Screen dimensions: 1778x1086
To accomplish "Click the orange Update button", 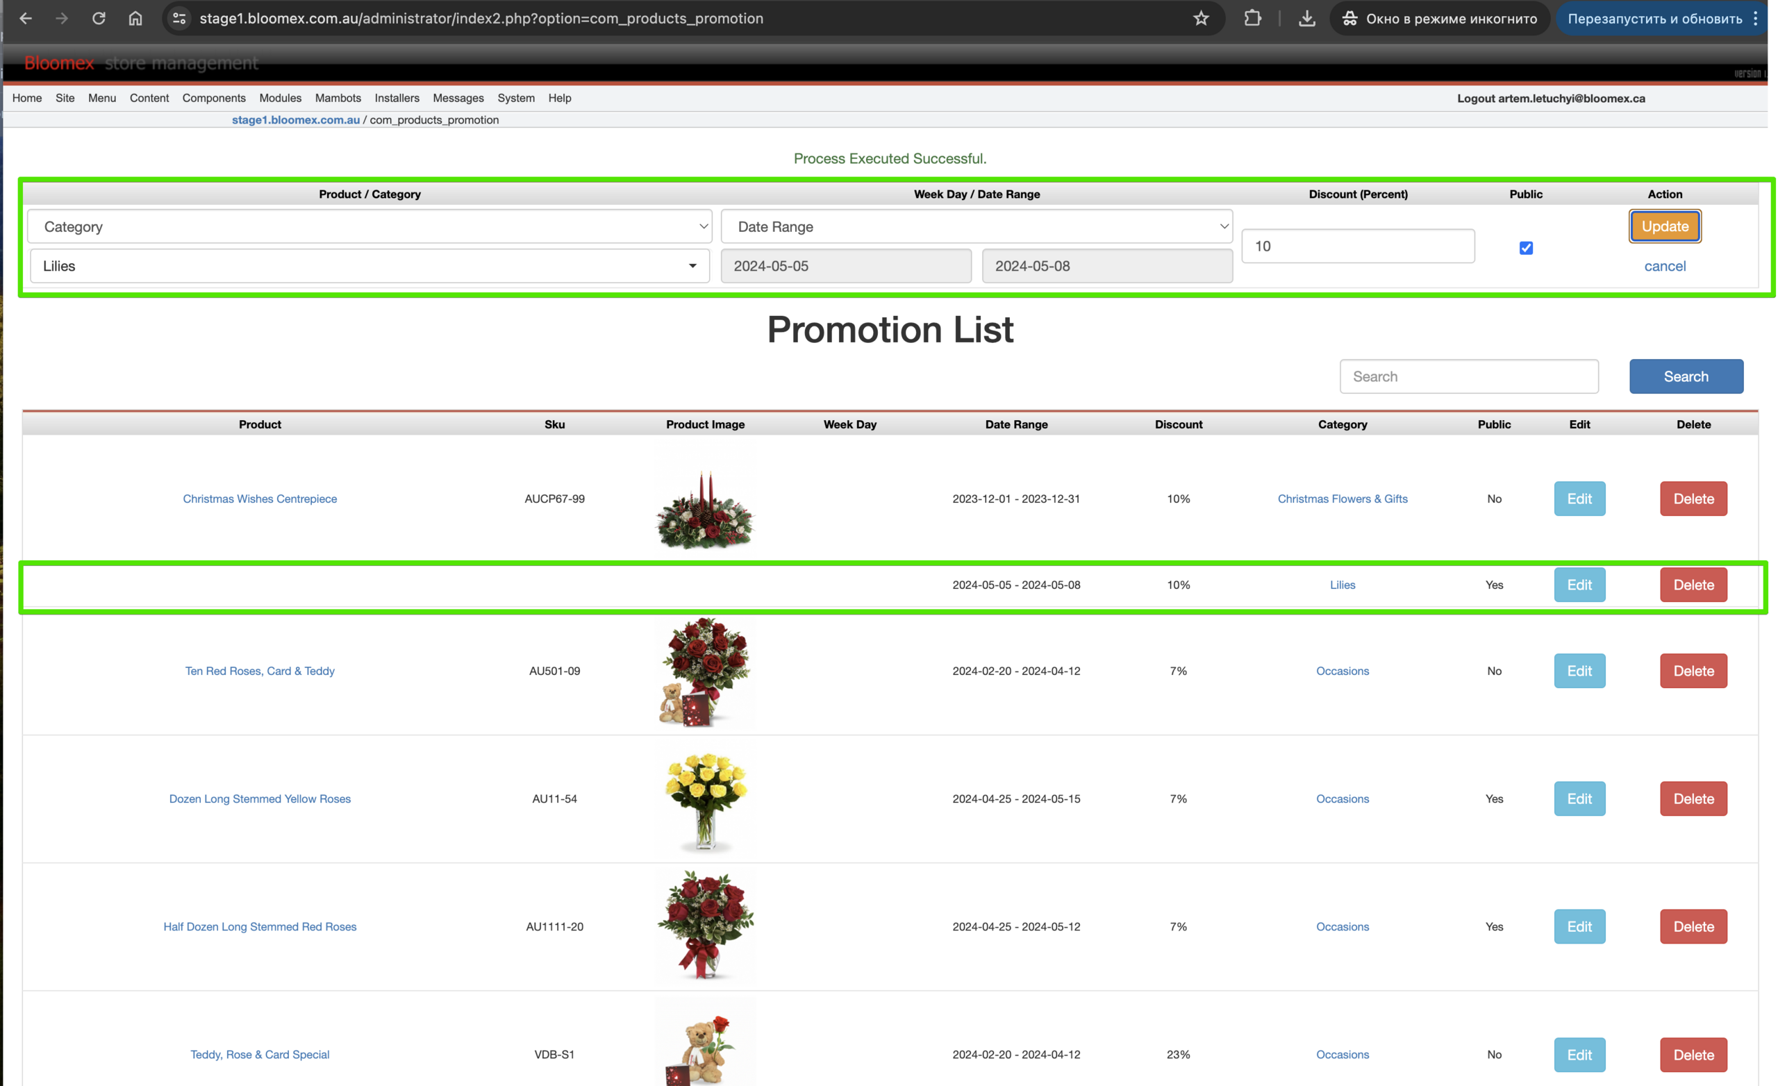I will (1665, 226).
